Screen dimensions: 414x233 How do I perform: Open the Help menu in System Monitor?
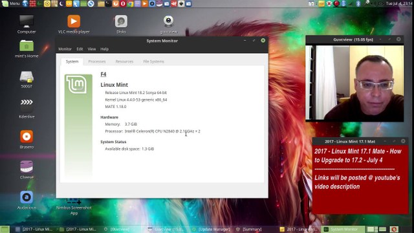point(105,49)
